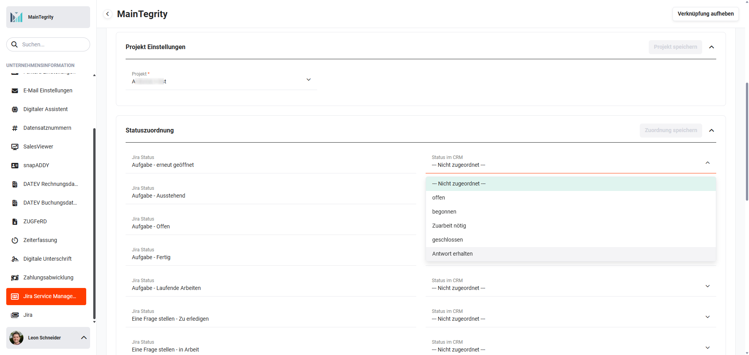The width and height of the screenshot is (749, 355).
Task: Click the Datensatznummern hash icon
Action: coord(15,128)
